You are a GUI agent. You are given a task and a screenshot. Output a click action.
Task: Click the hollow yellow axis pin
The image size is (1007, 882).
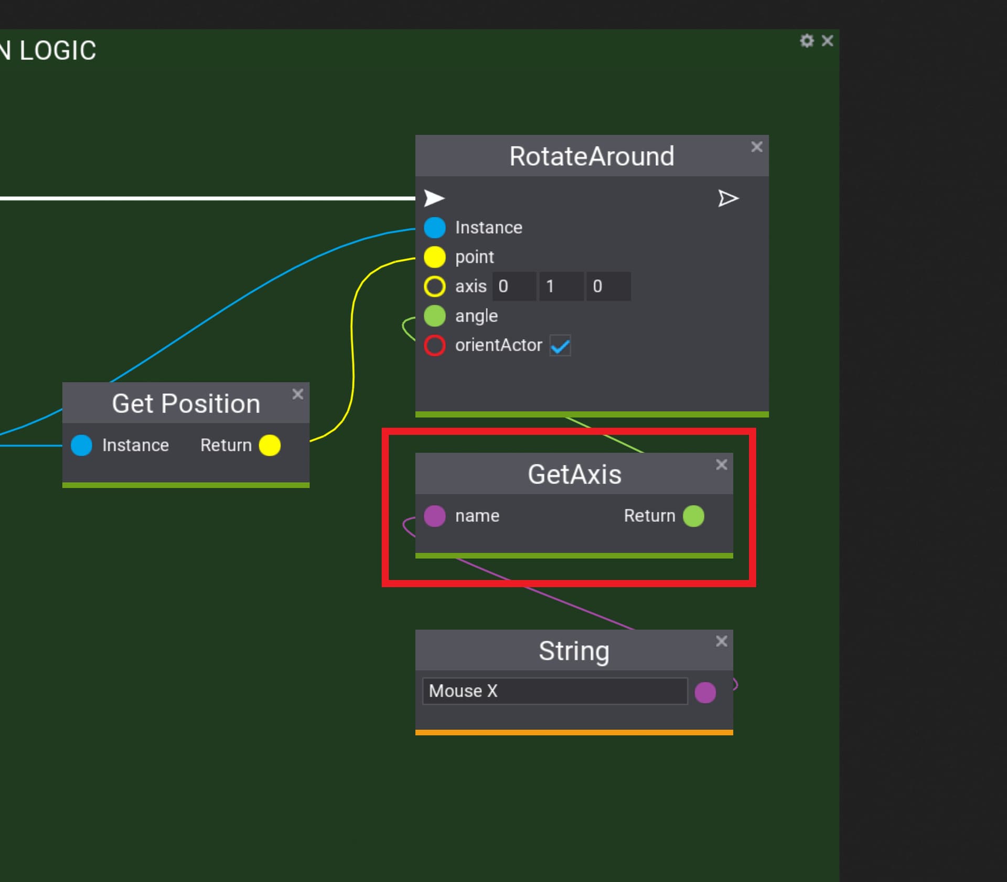coord(435,286)
